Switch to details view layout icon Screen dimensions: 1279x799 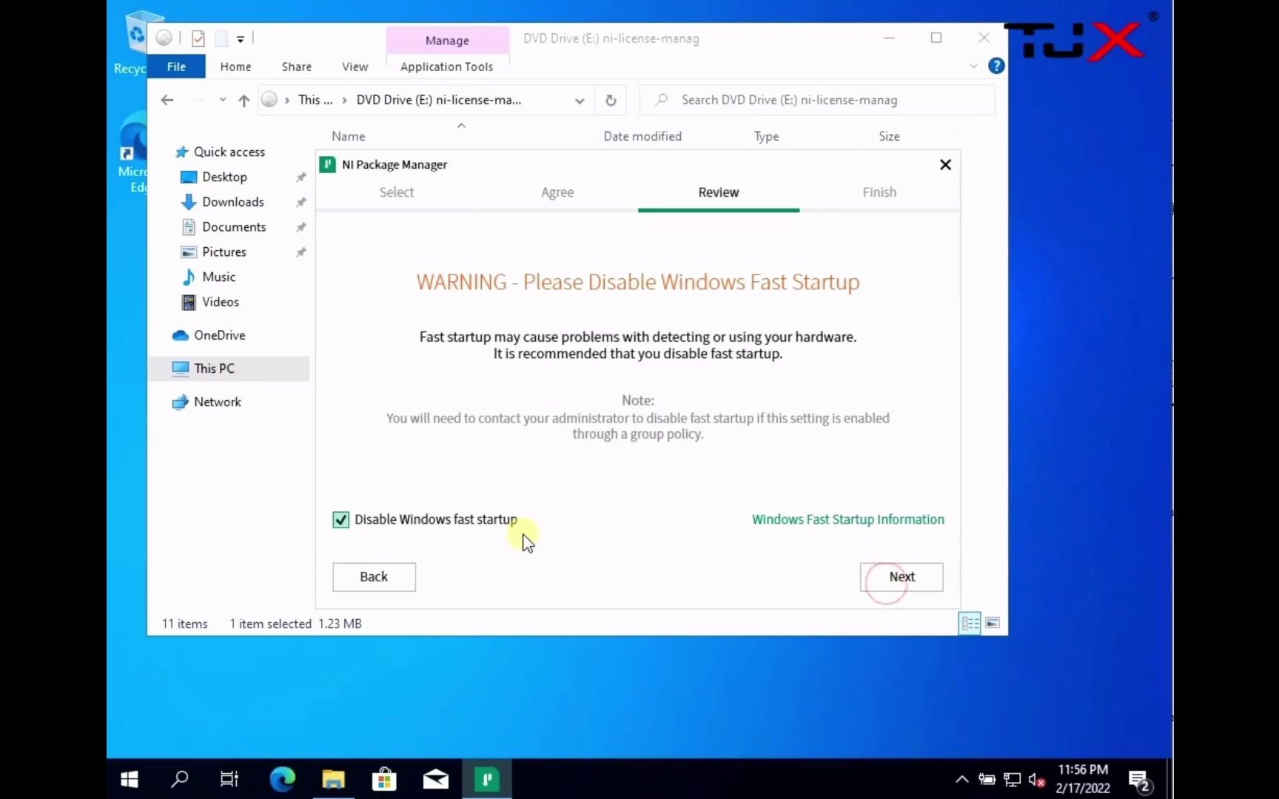coord(970,624)
